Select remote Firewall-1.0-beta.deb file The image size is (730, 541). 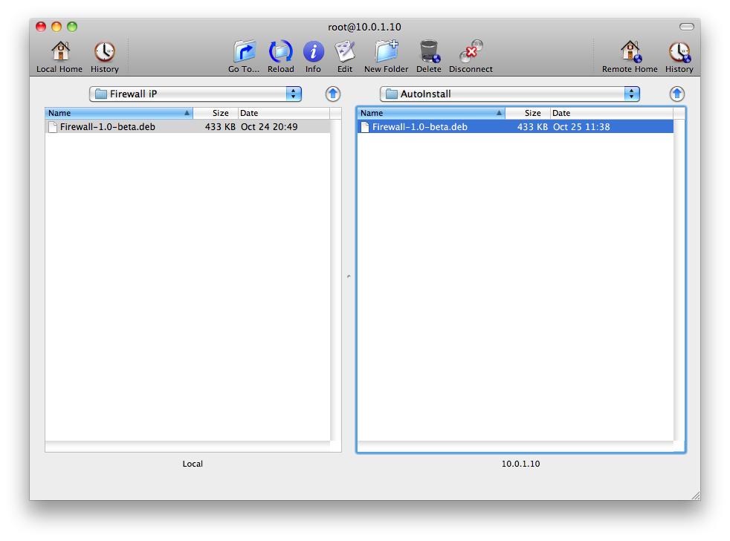click(x=420, y=127)
